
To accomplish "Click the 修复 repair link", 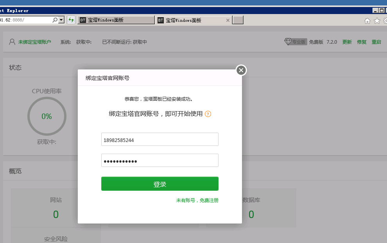I will [x=362, y=42].
